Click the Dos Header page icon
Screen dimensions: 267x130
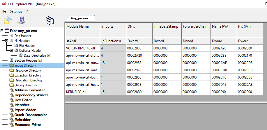pos(11,35)
